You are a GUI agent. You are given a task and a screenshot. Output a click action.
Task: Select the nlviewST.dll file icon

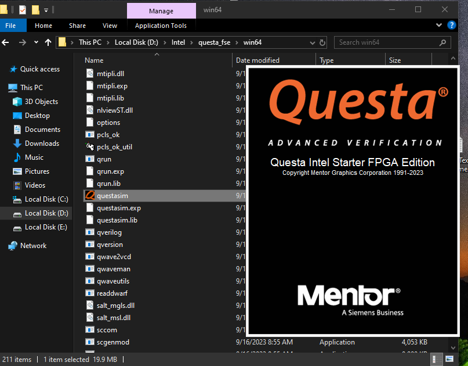(90, 110)
